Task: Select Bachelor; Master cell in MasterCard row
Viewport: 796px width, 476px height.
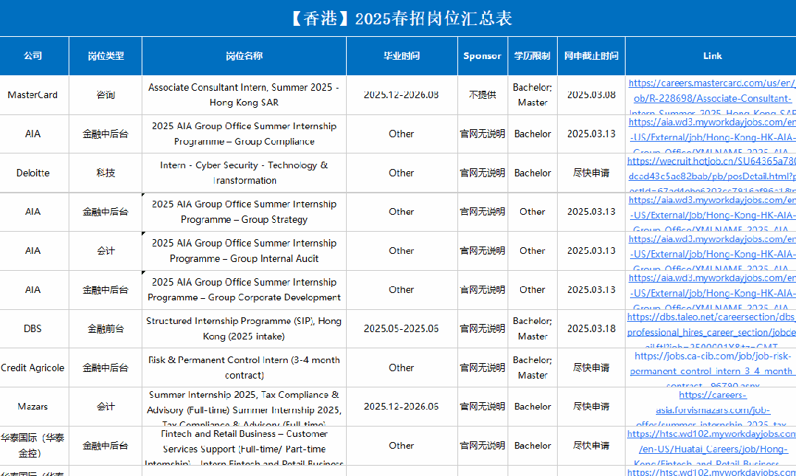Action: point(533,95)
